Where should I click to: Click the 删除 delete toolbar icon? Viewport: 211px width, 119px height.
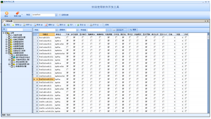pyautogui.click(x=46, y=25)
